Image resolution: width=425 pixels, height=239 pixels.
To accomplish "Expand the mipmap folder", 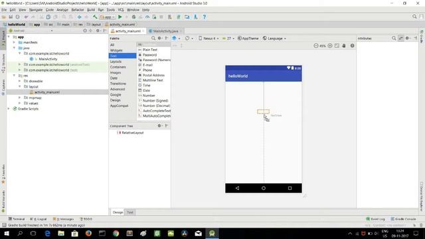I will (20, 98).
